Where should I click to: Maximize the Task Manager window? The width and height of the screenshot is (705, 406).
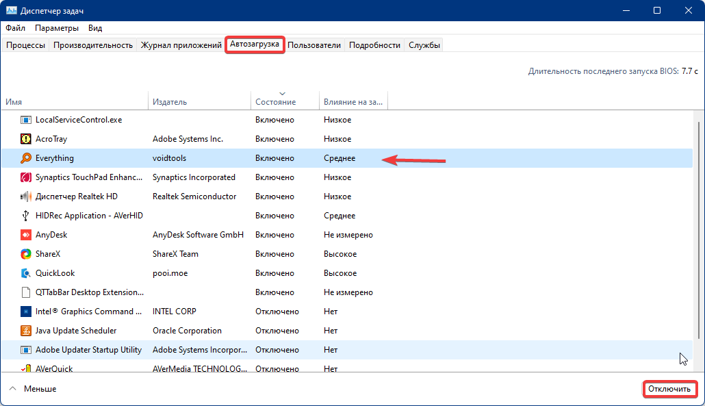(657, 10)
